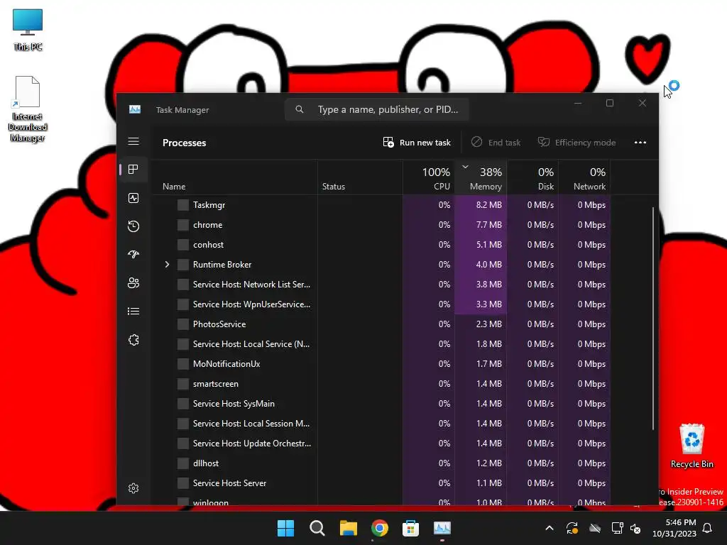727x545 pixels.
Task: Select Service Host: Update Orchestr... row
Action: click(381, 444)
